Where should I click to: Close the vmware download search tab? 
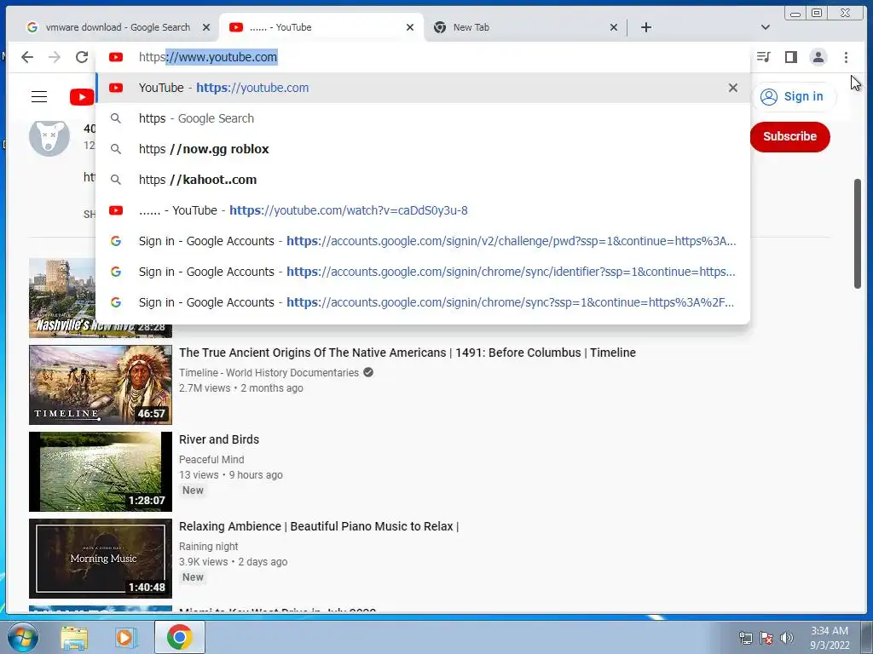pos(206,27)
